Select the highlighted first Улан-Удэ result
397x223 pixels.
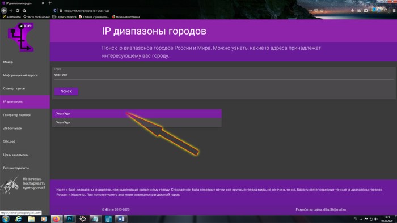pos(137,114)
